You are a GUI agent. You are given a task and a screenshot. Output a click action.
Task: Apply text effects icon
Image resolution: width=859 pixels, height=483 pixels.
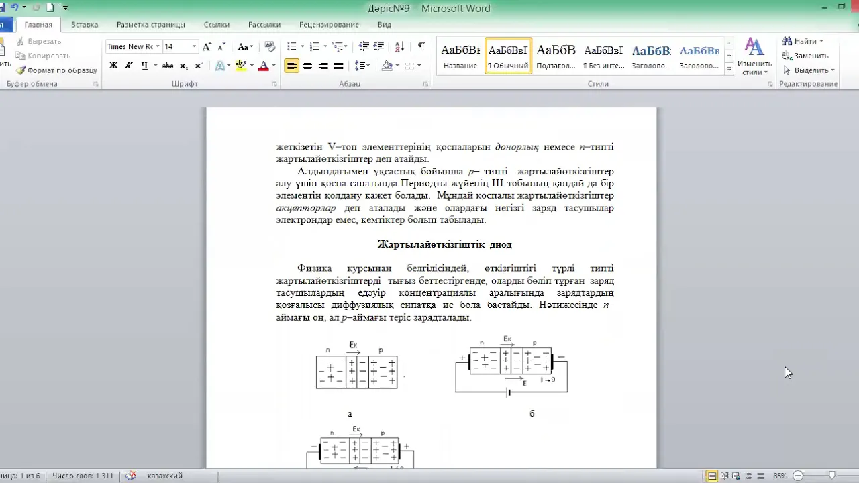(219, 66)
